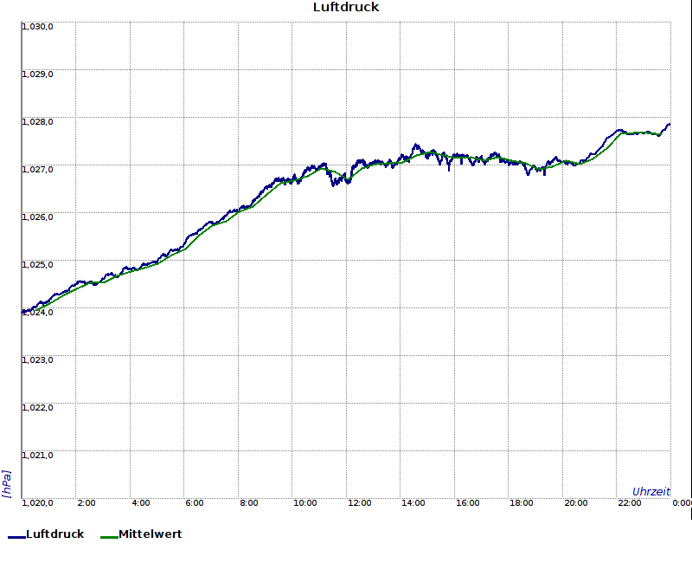Click the 22:00 time label
The width and height of the screenshot is (692, 563).
[x=630, y=503]
